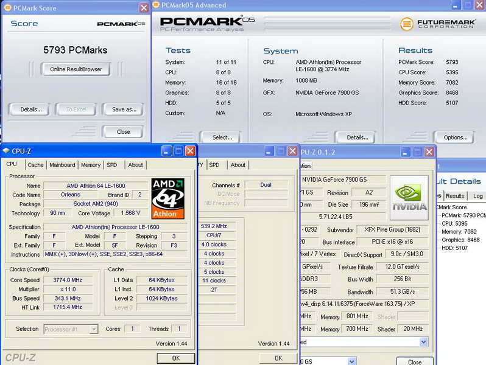Switch to CPU tab in CPU-Z

click(x=12, y=164)
